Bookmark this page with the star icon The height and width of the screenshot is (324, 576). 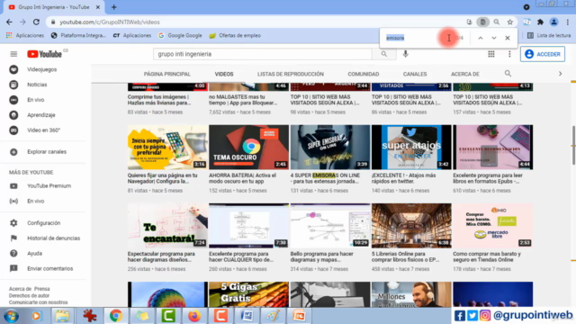click(510, 22)
